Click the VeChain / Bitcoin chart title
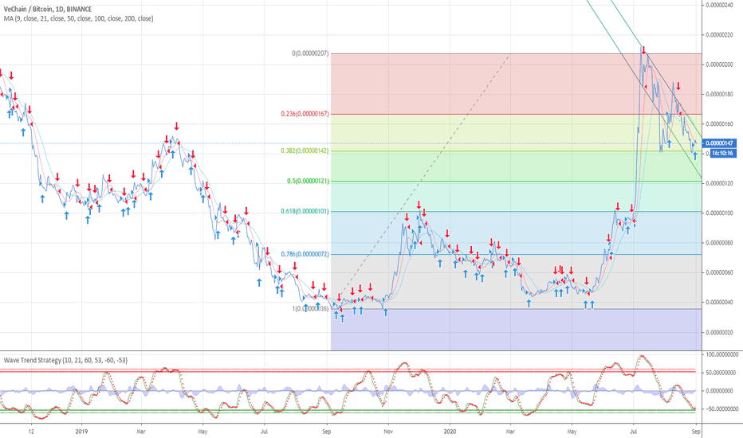Screen dimensions: 743x438 coord(48,9)
